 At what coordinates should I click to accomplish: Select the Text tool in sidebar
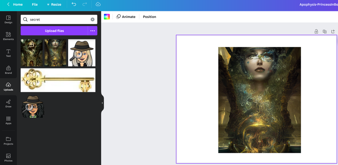tap(8, 53)
